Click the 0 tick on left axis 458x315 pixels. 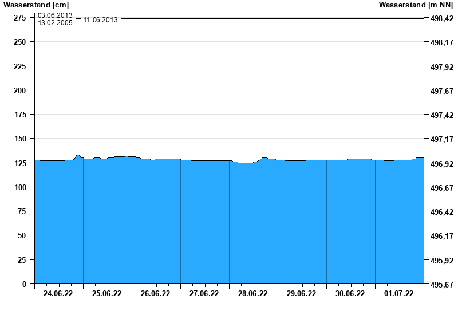click(23, 284)
